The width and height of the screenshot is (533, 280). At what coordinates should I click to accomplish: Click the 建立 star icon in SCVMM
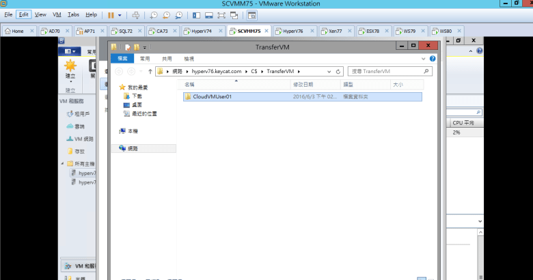70,66
